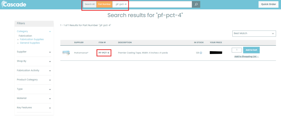The height and width of the screenshot is (119, 281).
Task: Open the Add to Shopping List dropdown
Action: tap(246, 56)
